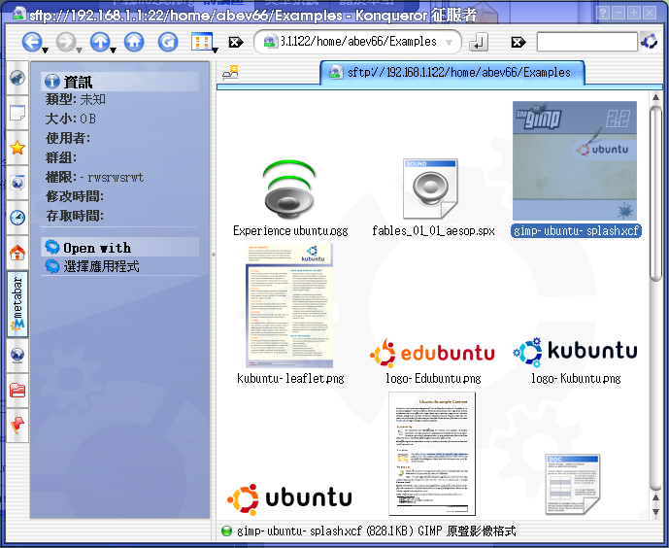Click the title bar help question mark button
The width and height of the screenshot is (669, 548).
pos(603,13)
